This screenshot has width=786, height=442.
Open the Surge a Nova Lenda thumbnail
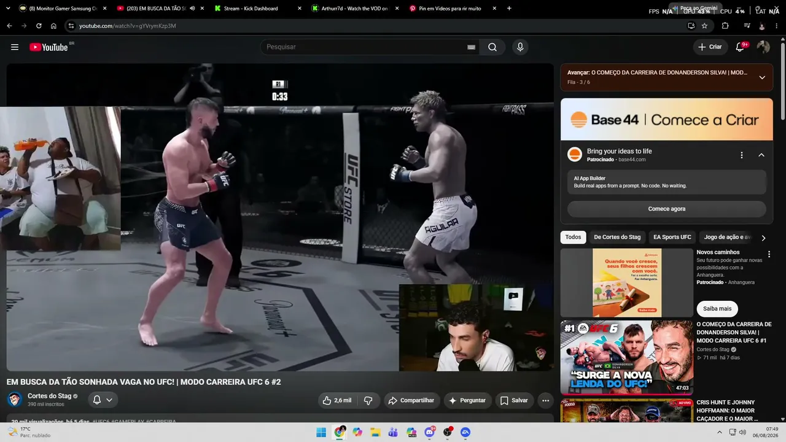(627, 357)
